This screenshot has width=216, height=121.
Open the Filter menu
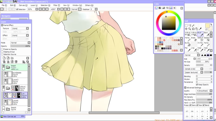(x=57, y=5)
